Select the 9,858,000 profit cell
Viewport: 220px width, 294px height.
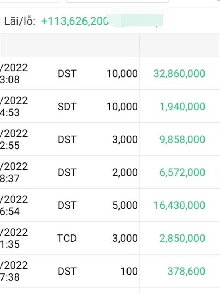pyautogui.click(x=182, y=140)
